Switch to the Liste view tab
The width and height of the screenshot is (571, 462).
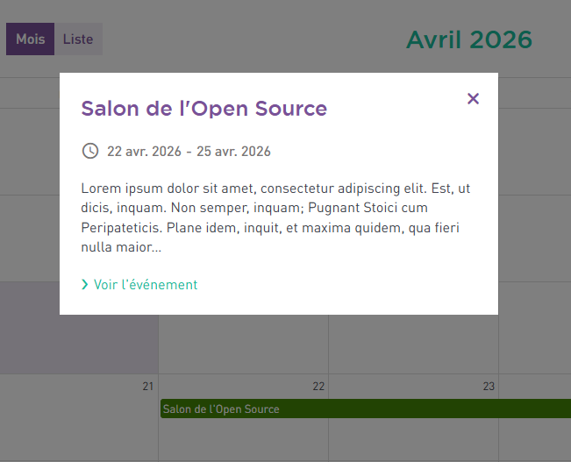pos(78,39)
